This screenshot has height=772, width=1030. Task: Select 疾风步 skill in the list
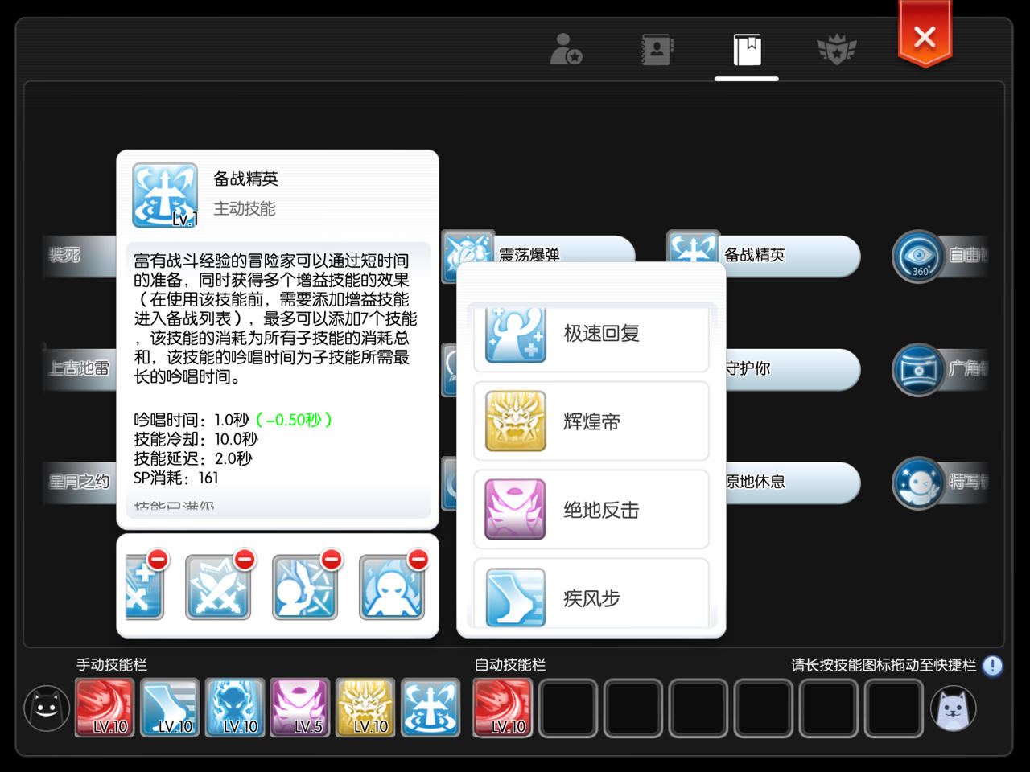(x=591, y=595)
